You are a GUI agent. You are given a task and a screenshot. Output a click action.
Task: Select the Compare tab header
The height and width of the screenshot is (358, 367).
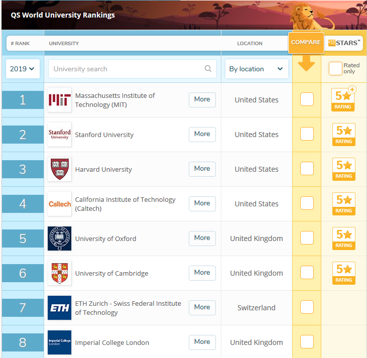pyautogui.click(x=306, y=43)
